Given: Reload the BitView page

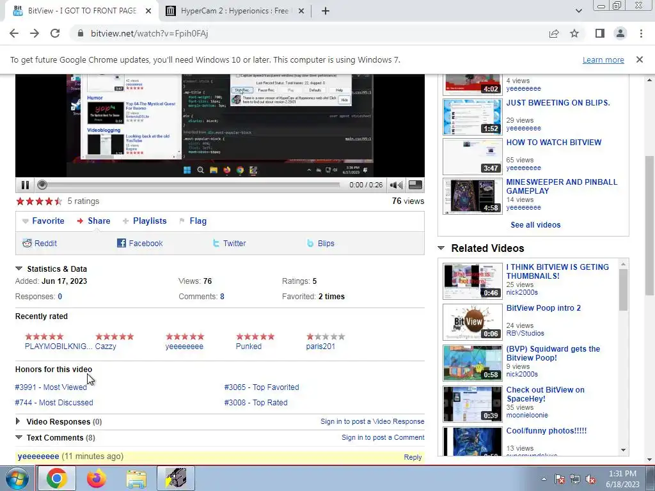Looking at the screenshot, I should (x=55, y=33).
